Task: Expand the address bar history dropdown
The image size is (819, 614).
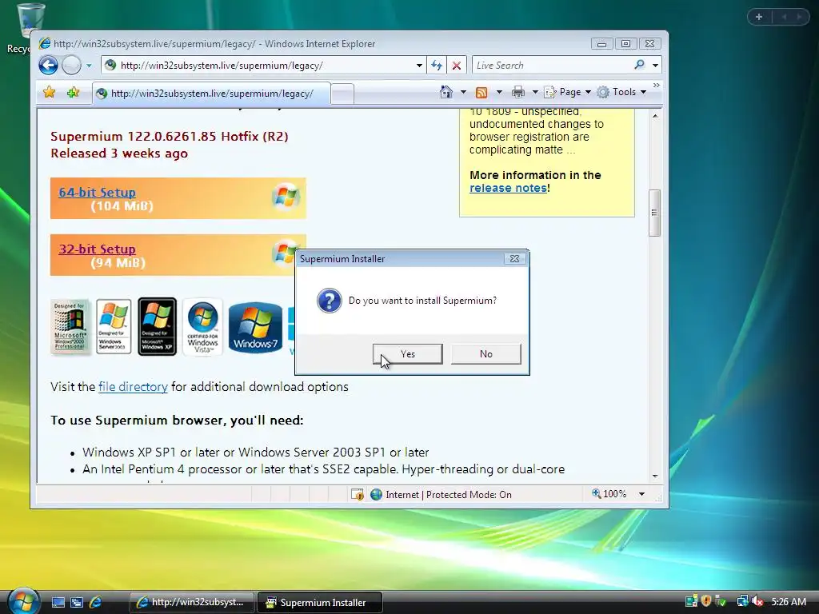Action: [x=419, y=66]
